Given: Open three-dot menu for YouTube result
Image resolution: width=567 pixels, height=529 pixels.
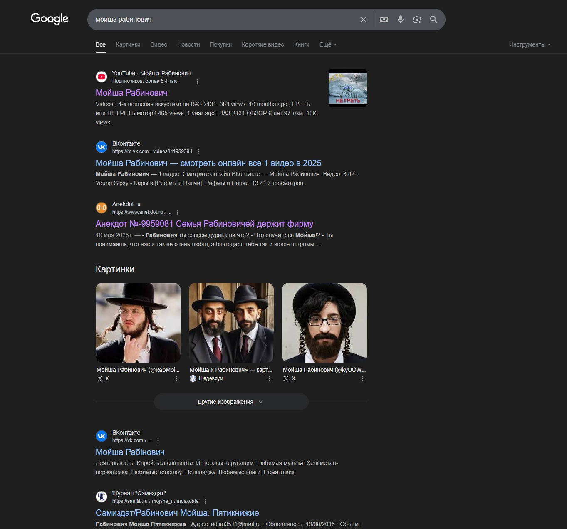Looking at the screenshot, I should (x=198, y=81).
